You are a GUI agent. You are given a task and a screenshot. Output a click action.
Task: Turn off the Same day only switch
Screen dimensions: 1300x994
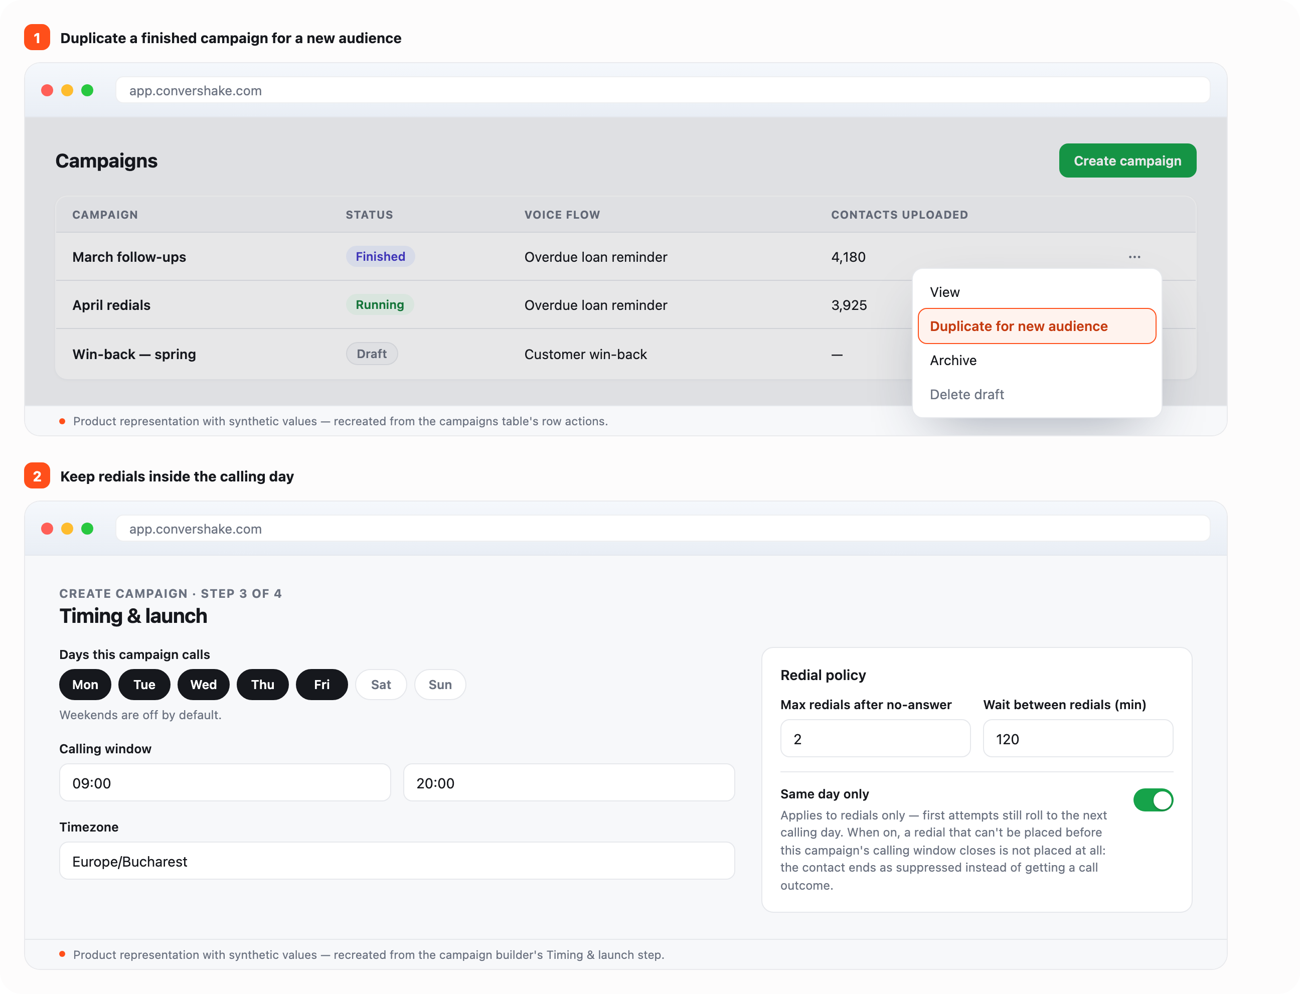[x=1153, y=800]
